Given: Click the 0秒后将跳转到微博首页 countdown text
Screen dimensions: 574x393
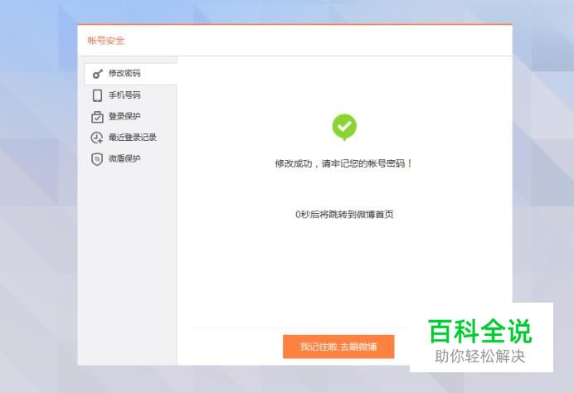Looking at the screenshot, I should pos(344,215).
